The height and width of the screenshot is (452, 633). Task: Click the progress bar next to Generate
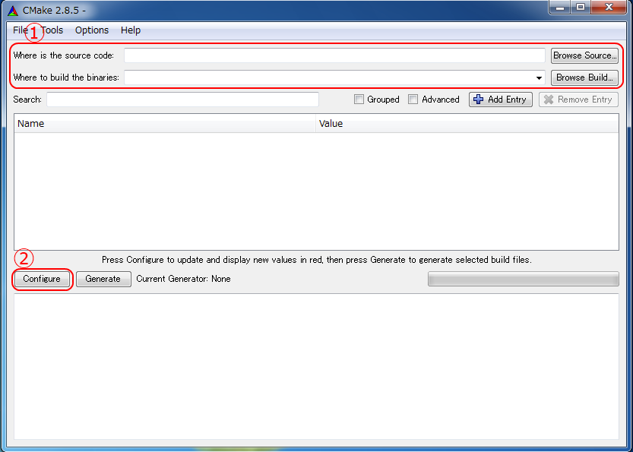point(523,279)
